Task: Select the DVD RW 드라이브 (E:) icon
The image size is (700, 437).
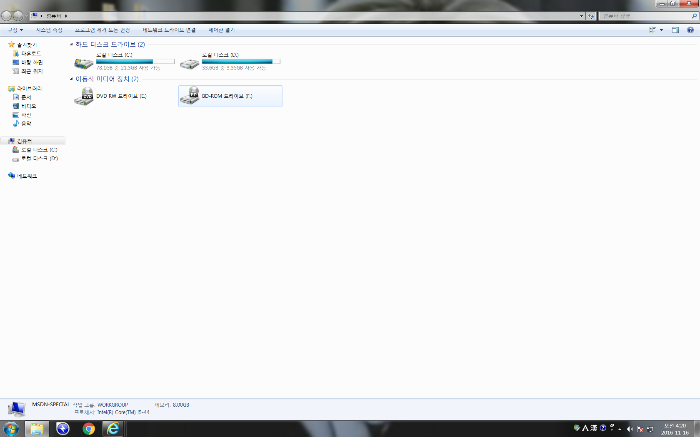Action: (x=84, y=96)
